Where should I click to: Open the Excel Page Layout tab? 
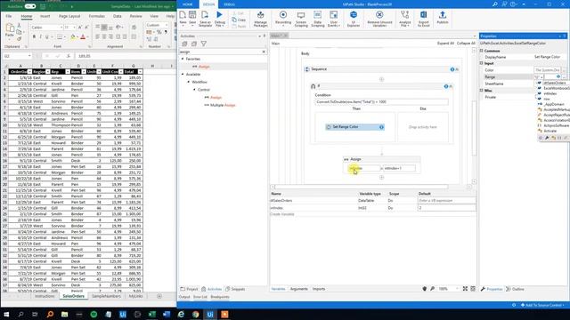[x=69, y=16]
